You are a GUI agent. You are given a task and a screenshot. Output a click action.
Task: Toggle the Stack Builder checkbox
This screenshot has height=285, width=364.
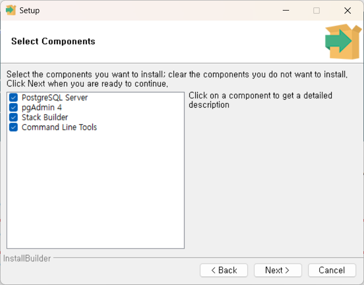coord(13,117)
